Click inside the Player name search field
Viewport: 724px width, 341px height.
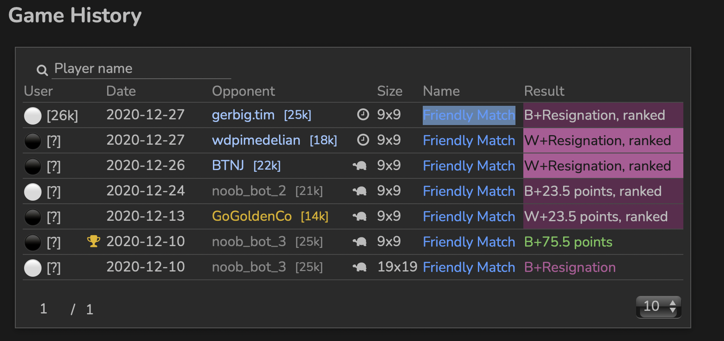pyautogui.click(x=141, y=69)
